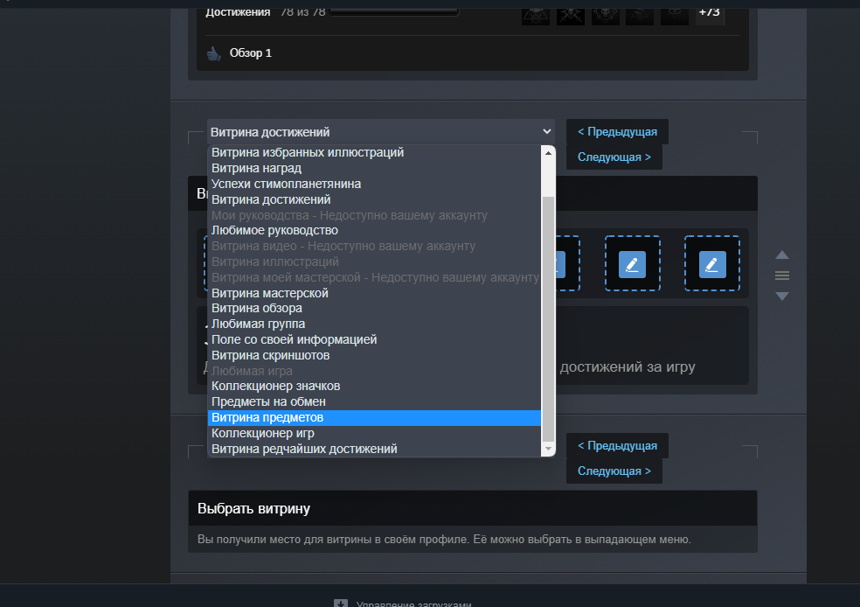This screenshot has height=607, width=860.
Task: Select 'Успехи стимопланетянина' option
Action: click(x=374, y=184)
